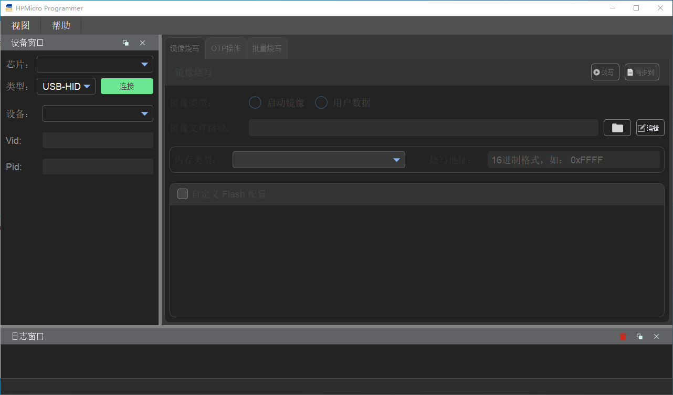
Task: Click the 同步到 sync button
Action: point(642,72)
